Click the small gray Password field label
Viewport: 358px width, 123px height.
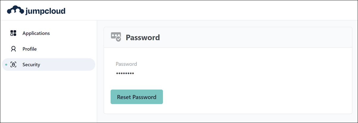tap(126, 64)
